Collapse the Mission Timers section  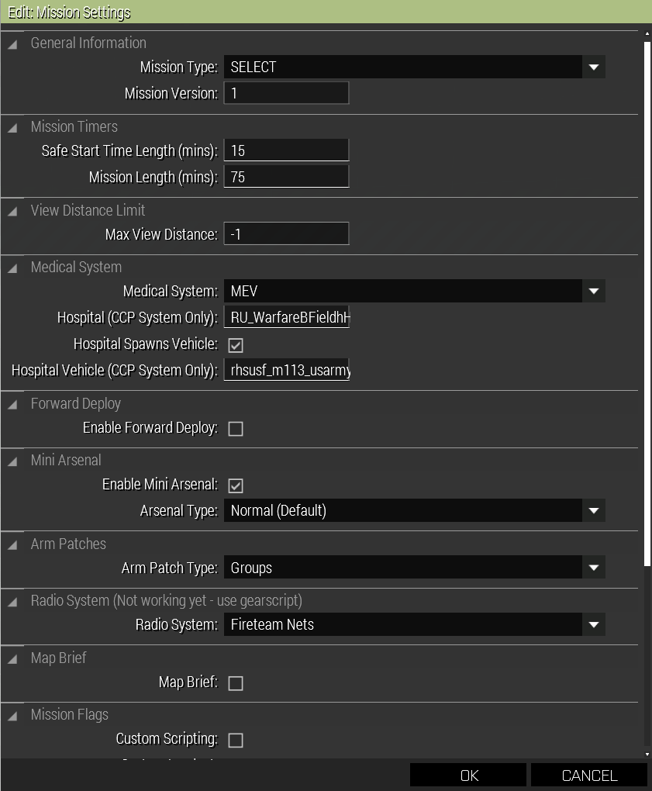click(x=12, y=128)
